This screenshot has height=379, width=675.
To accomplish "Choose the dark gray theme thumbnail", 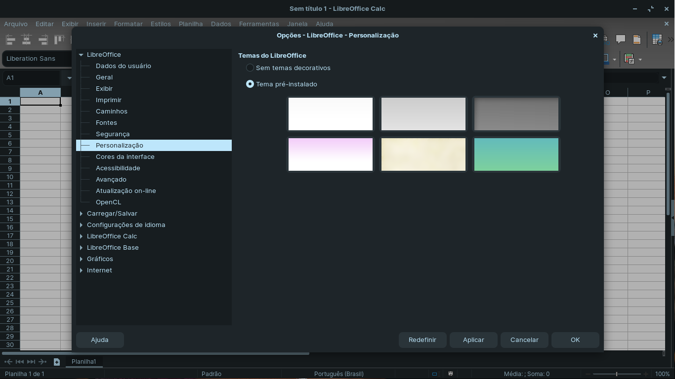I will click(516, 114).
